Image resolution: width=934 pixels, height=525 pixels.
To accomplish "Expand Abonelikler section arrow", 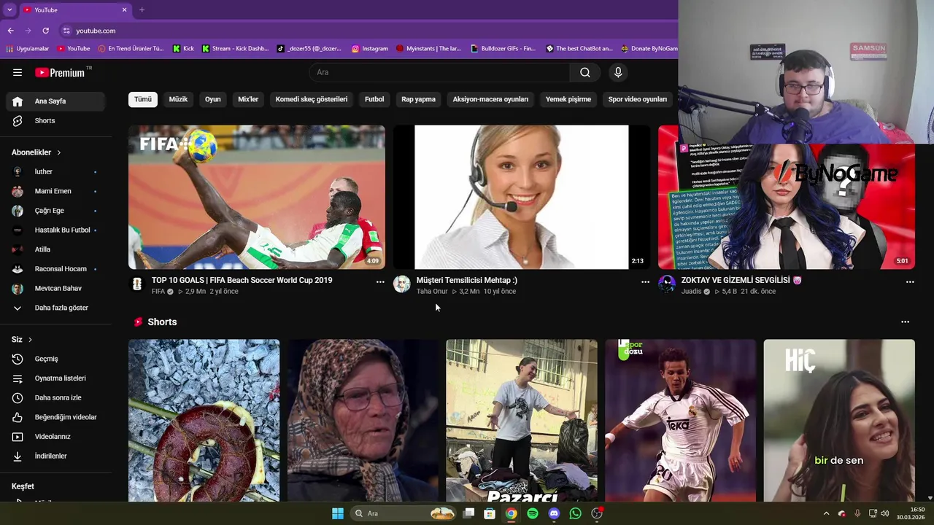I will 58,152.
